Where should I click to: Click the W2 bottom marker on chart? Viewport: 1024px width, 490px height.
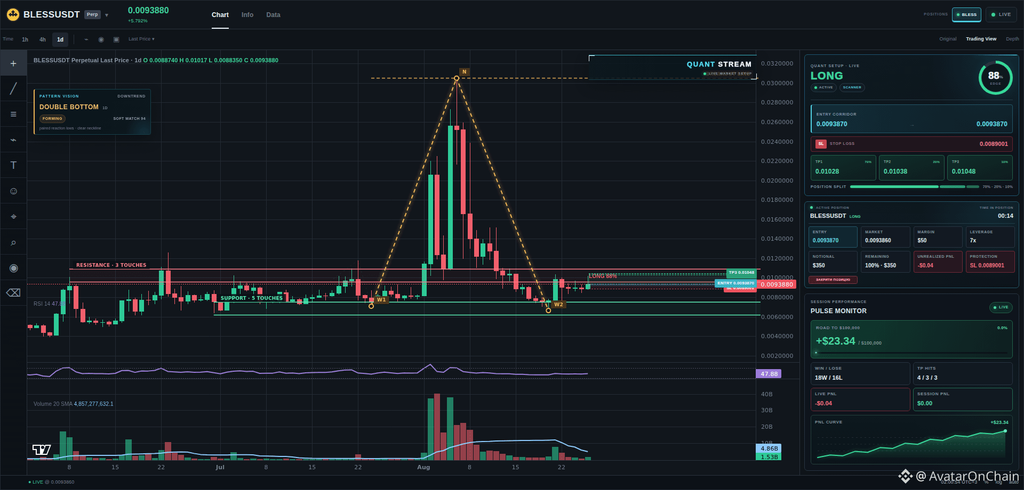coord(558,305)
